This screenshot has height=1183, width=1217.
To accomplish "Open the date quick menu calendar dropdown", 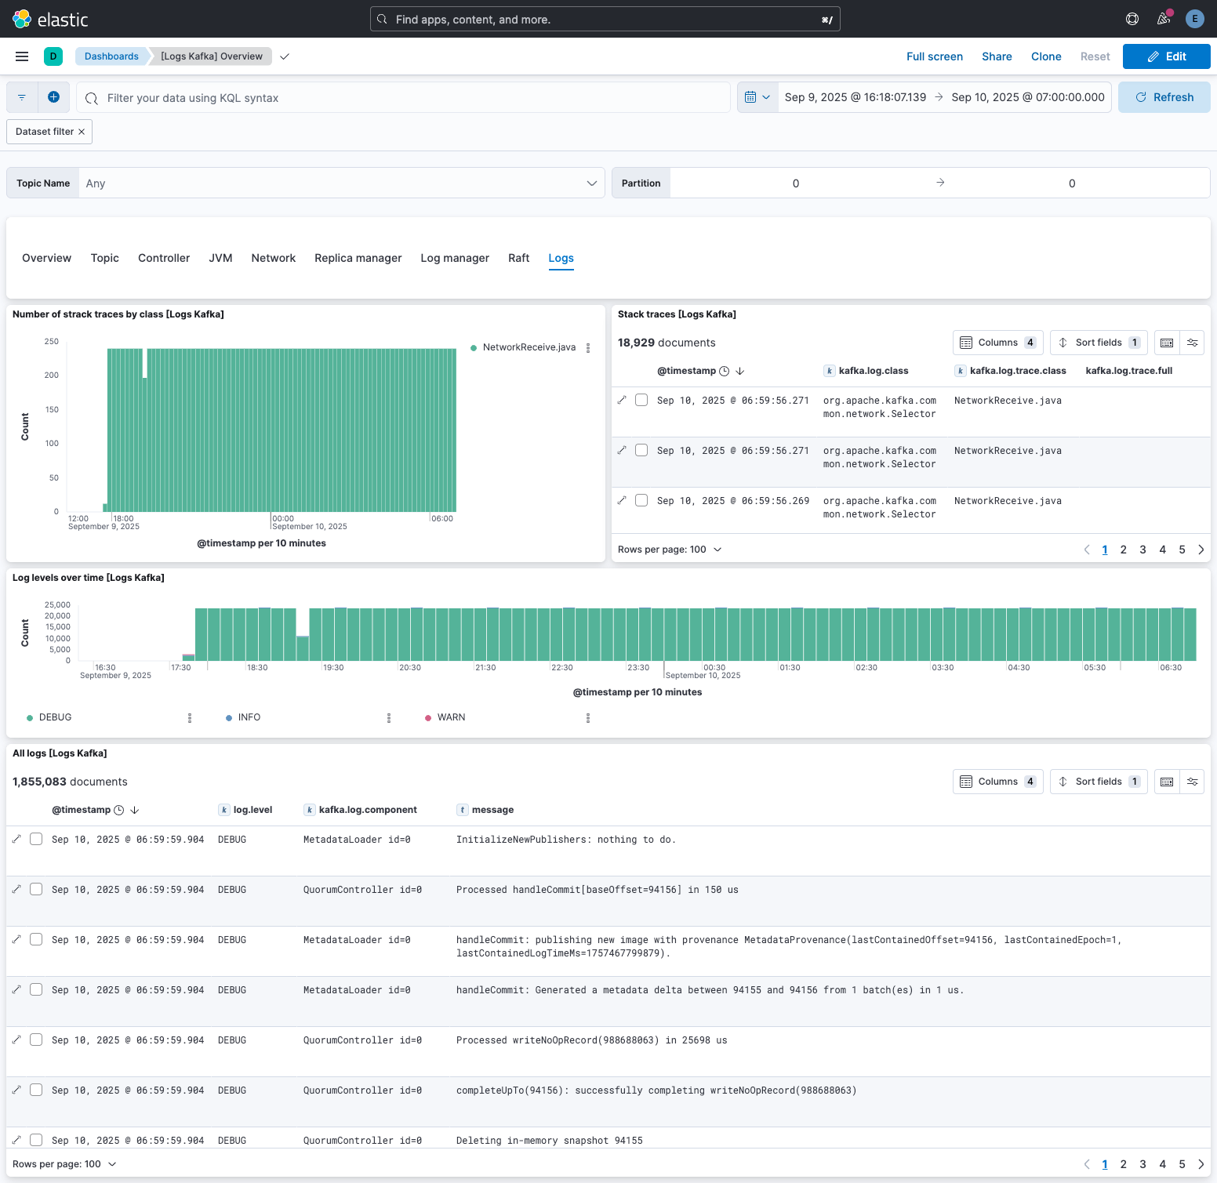I will click(x=757, y=97).
